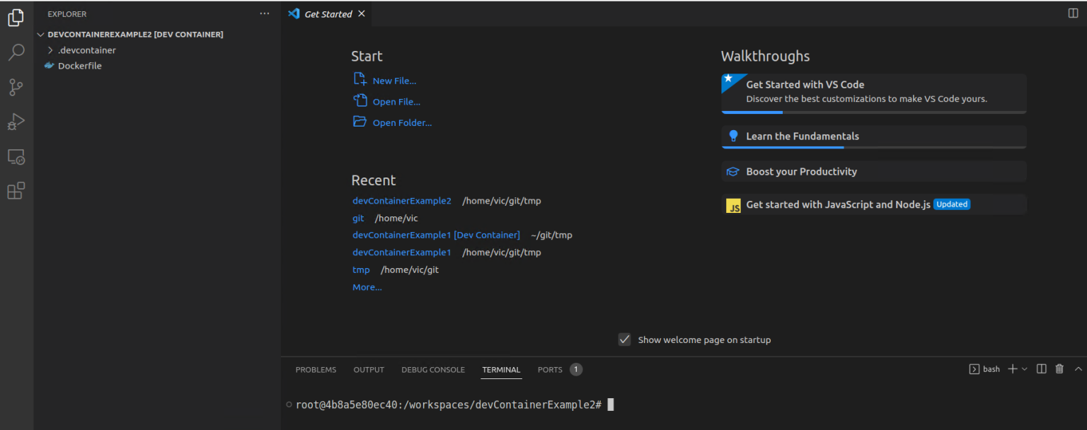The image size is (1087, 430).
Task: Open the Remote Explorer icon
Action: [16, 156]
